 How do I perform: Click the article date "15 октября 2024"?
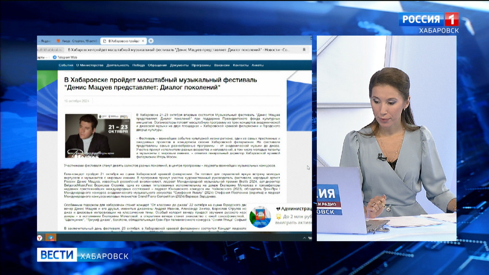[77, 101]
